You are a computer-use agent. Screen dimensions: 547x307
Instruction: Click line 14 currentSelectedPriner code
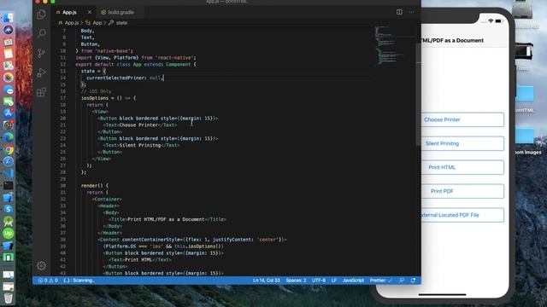(125, 78)
